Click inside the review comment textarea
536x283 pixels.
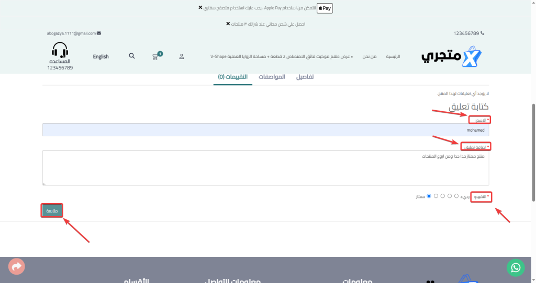tap(265, 168)
